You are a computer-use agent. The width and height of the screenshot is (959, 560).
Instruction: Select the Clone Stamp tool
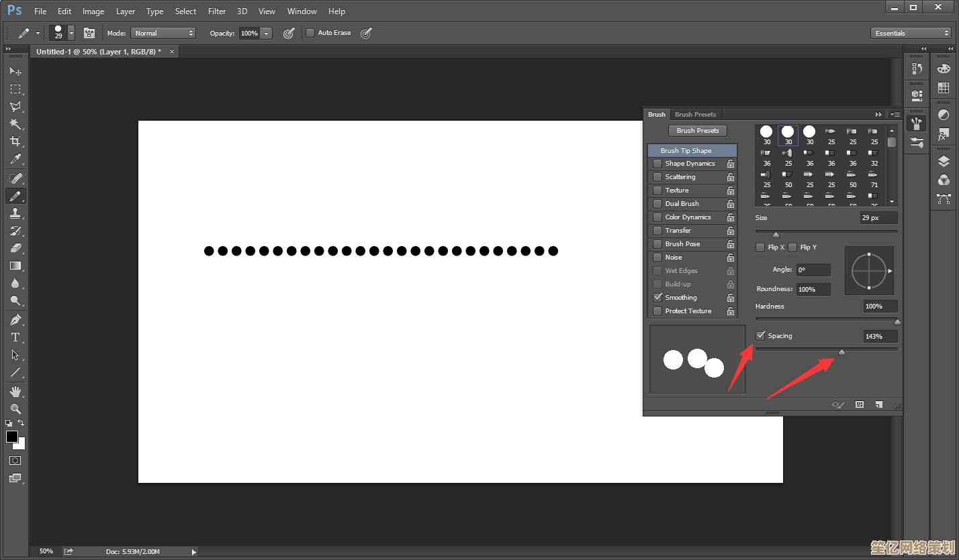point(15,213)
